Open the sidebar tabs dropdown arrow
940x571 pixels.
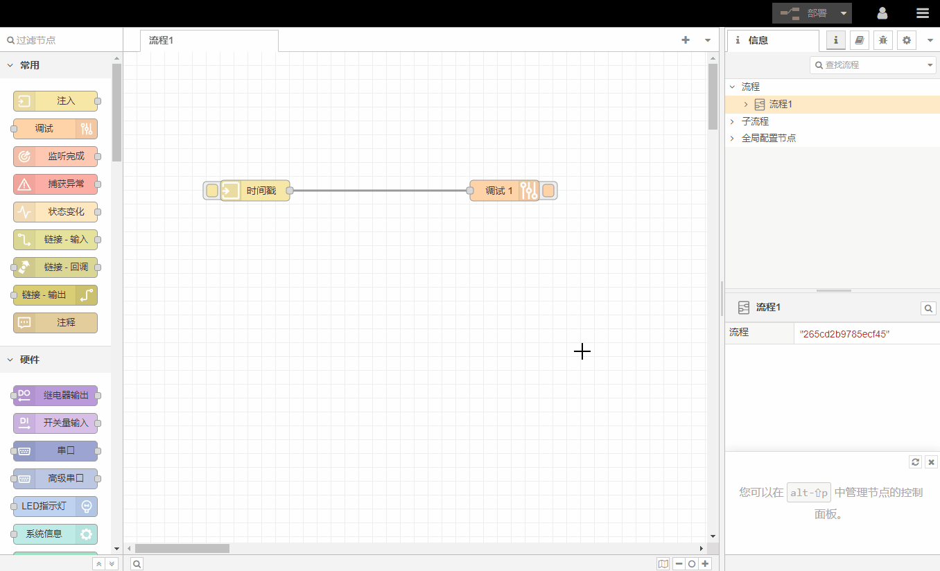(930, 40)
